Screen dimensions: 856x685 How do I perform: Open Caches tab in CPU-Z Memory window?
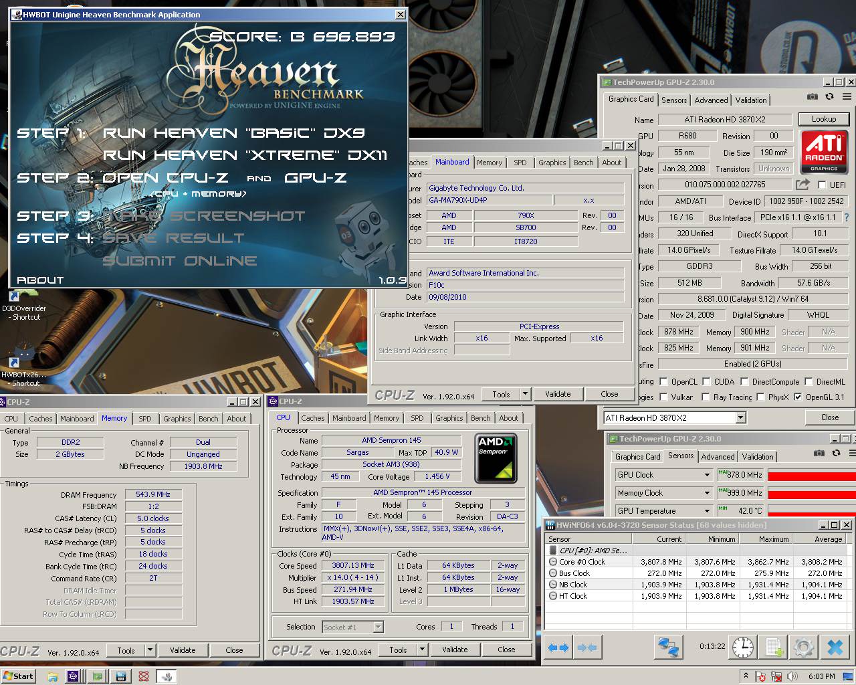coord(41,419)
